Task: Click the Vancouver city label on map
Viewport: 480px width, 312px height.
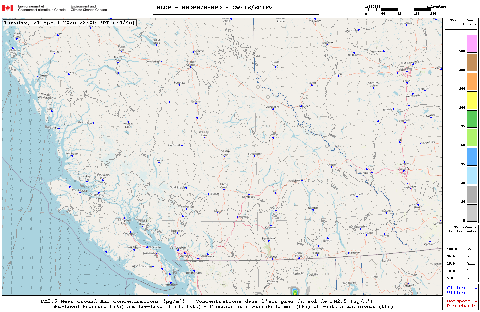Action: (x=178, y=247)
